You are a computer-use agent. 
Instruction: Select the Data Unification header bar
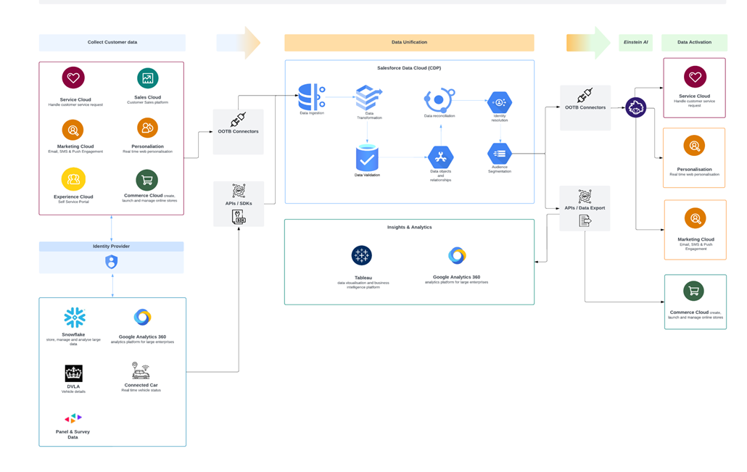point(409,42)
